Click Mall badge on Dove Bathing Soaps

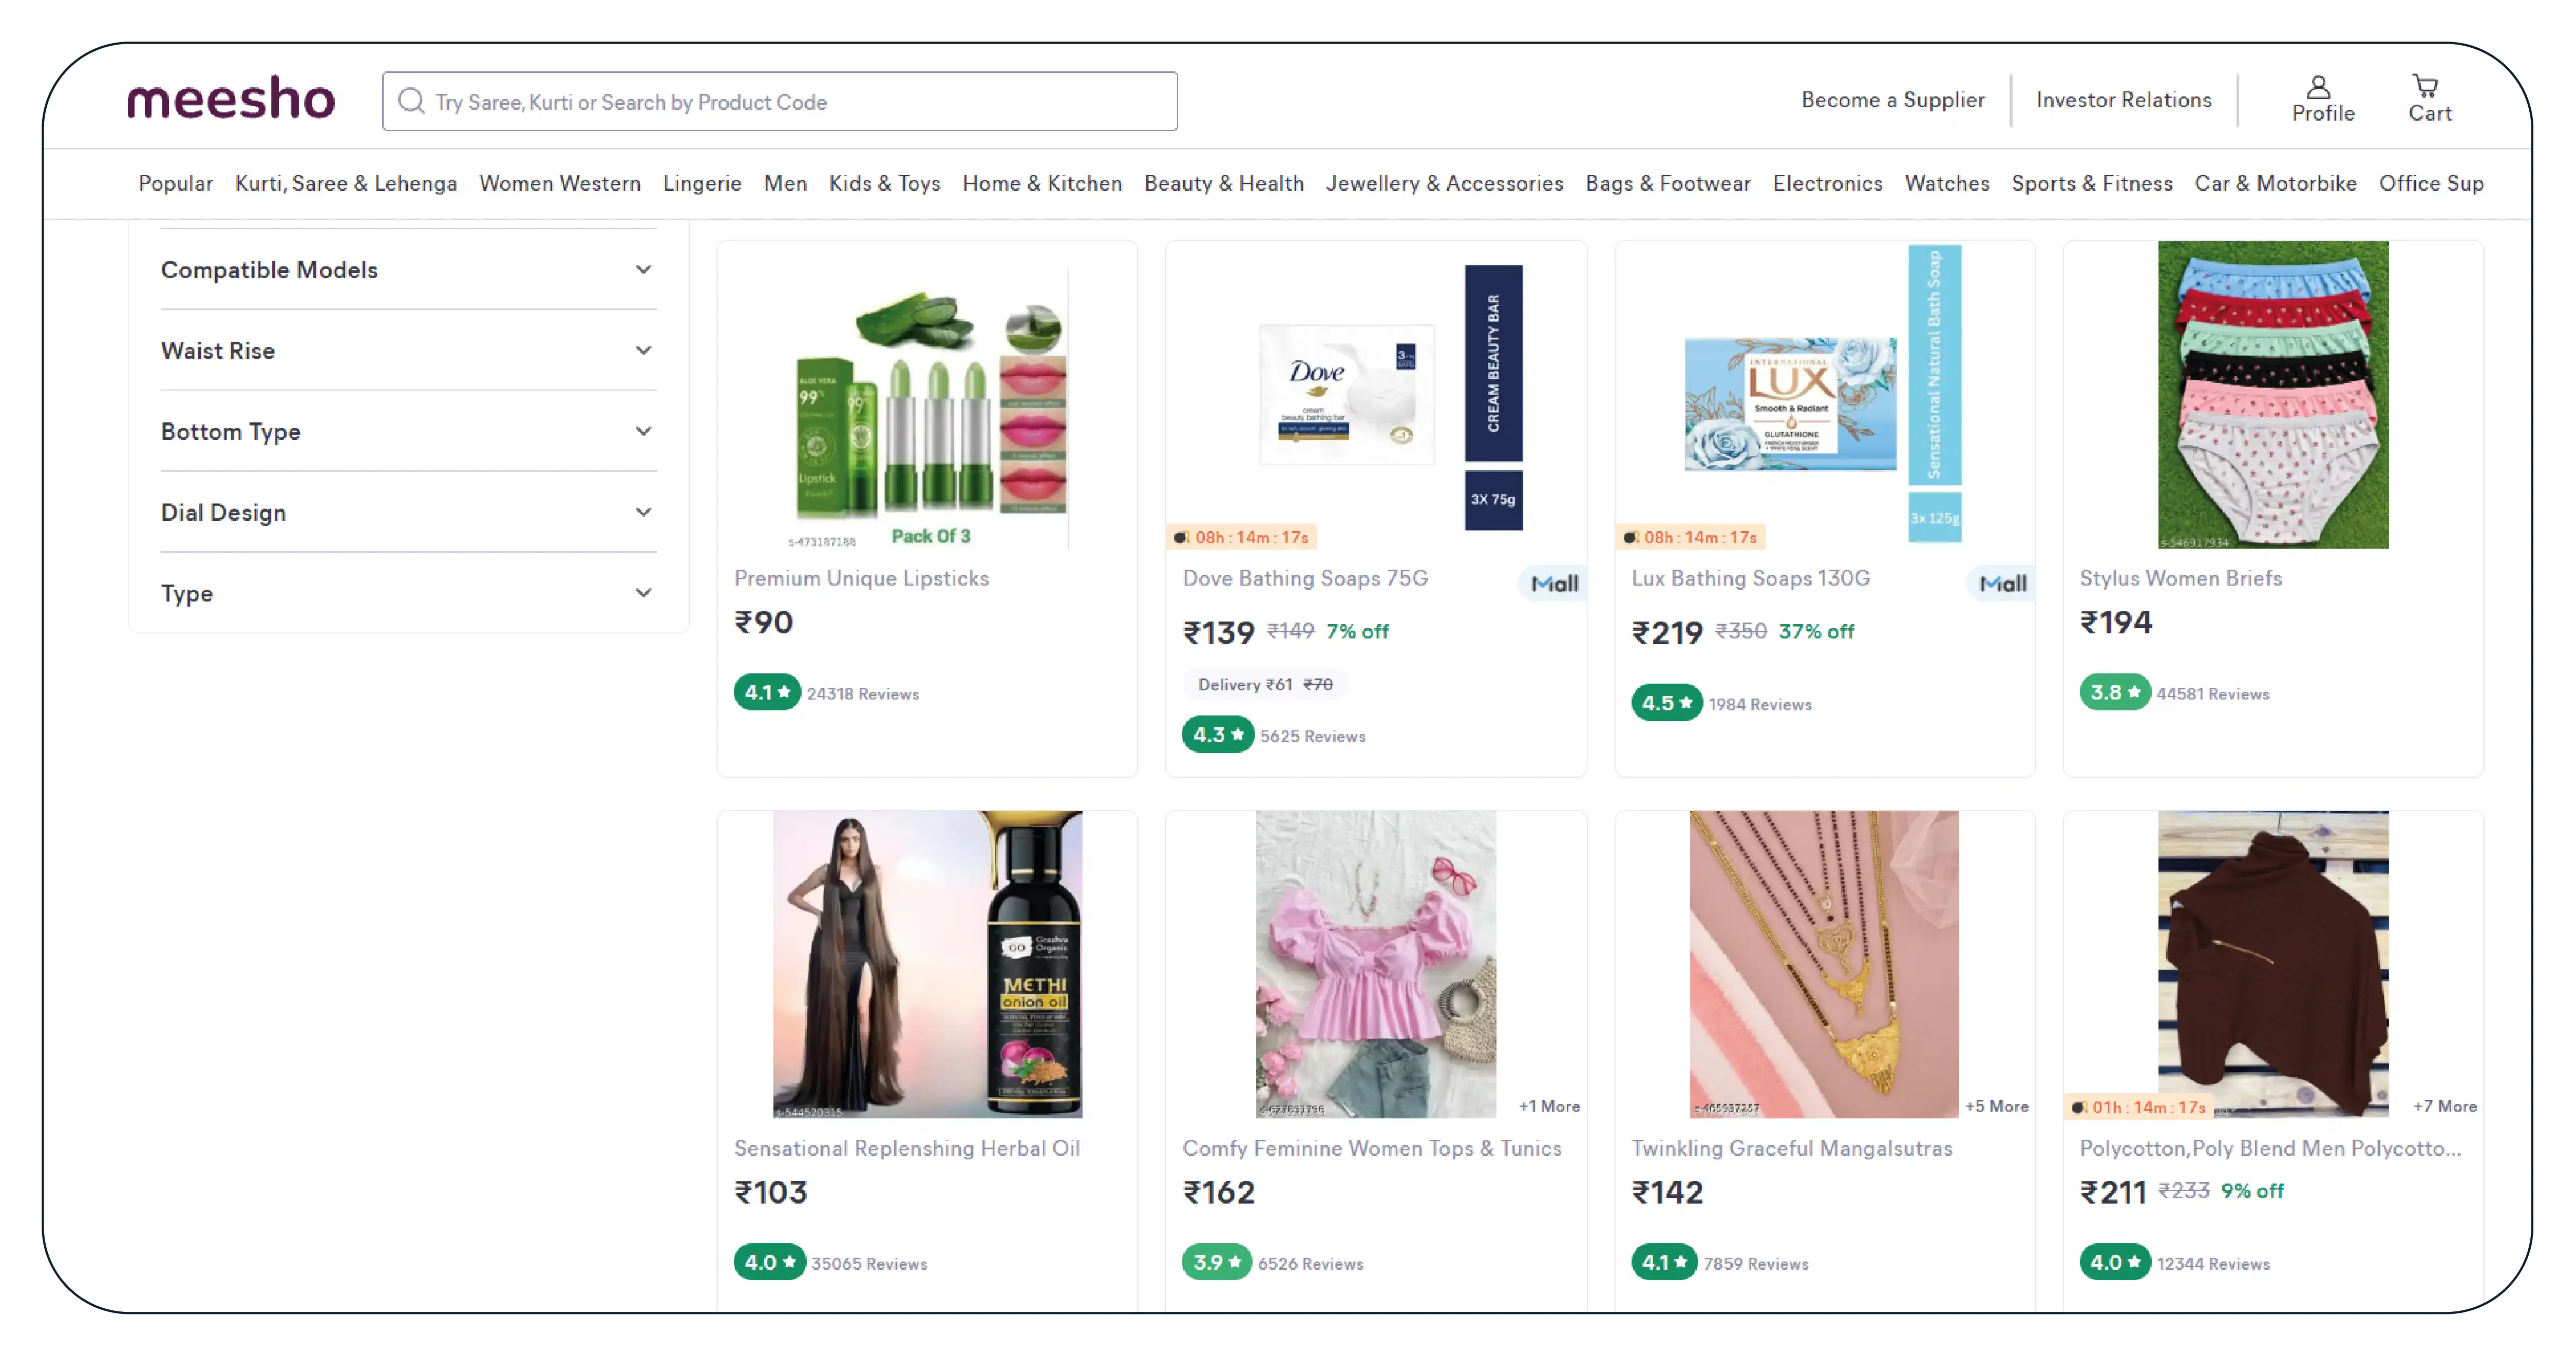pyautogui.click(x=1554, y=584)
